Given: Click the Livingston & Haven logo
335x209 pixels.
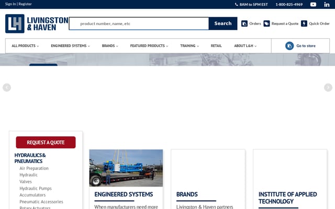Looking at the screenshot, I should coord(37,24).
